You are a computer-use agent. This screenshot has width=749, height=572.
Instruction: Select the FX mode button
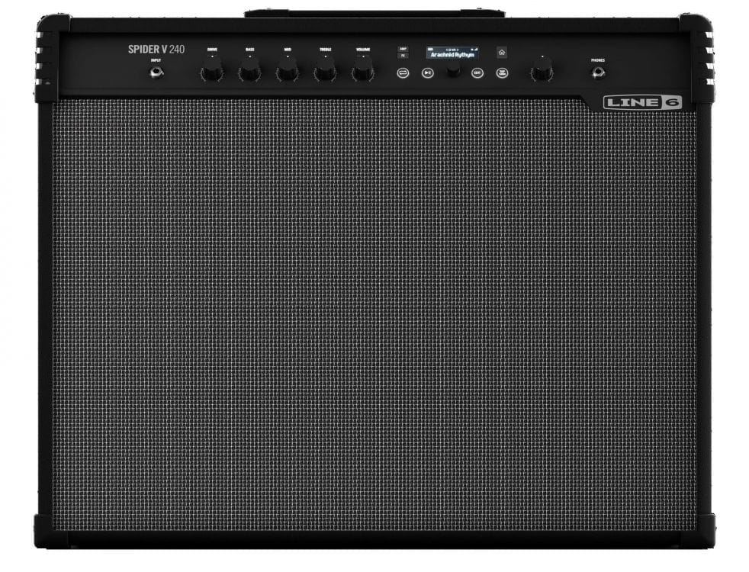coord(403,56)
